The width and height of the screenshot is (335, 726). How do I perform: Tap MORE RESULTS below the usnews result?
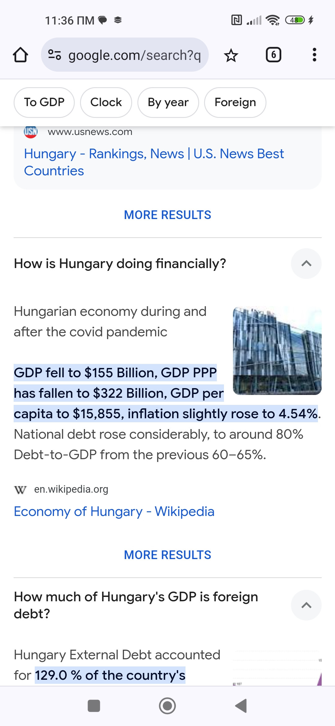167,215
